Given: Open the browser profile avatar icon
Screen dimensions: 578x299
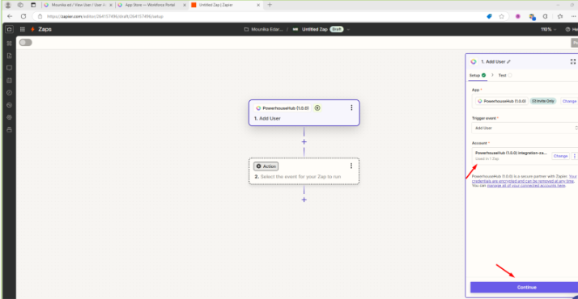Looking at the screenshot, I should click(x=8, y=5).
